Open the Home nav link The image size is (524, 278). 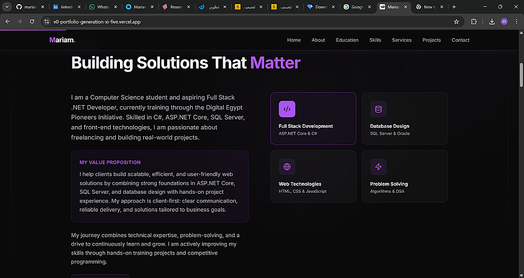click(x=294, y=40)
